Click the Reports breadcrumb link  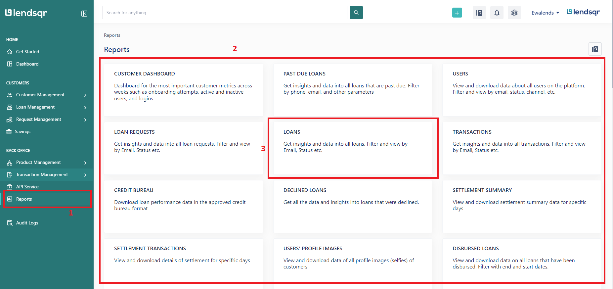(112, 35)
